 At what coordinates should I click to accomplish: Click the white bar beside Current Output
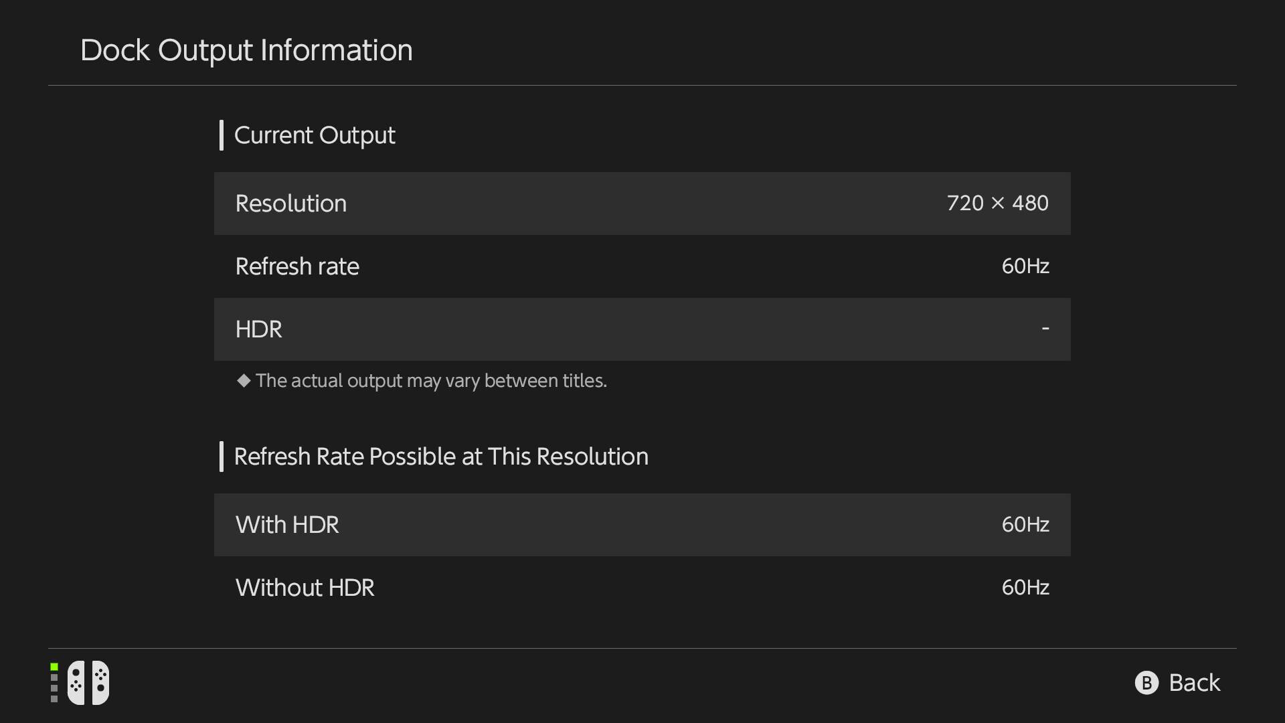(x=222, y=135)
